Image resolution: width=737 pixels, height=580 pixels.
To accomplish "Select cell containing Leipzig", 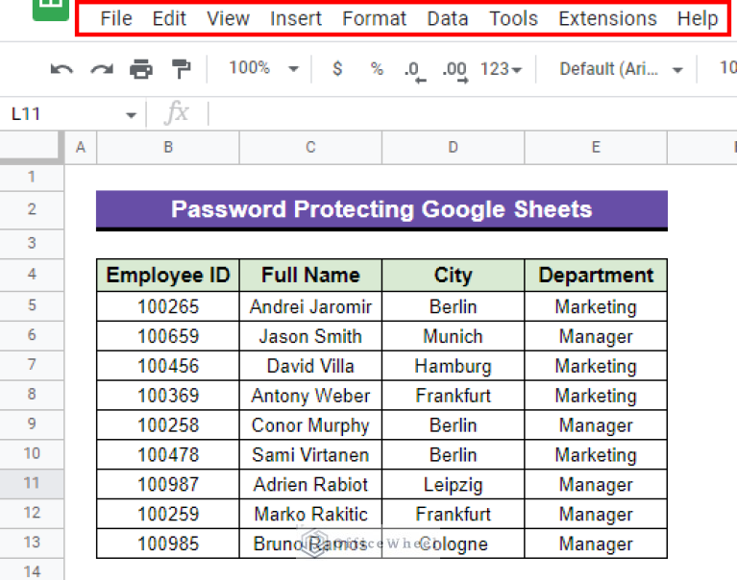I will pos(453,484).
